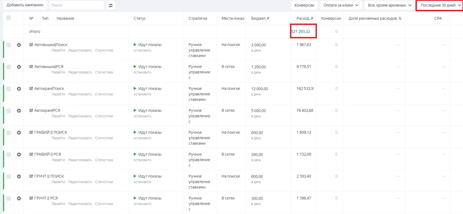Click green play status icon for ГРАВИЙ || РСЯ

coord(135,154)
